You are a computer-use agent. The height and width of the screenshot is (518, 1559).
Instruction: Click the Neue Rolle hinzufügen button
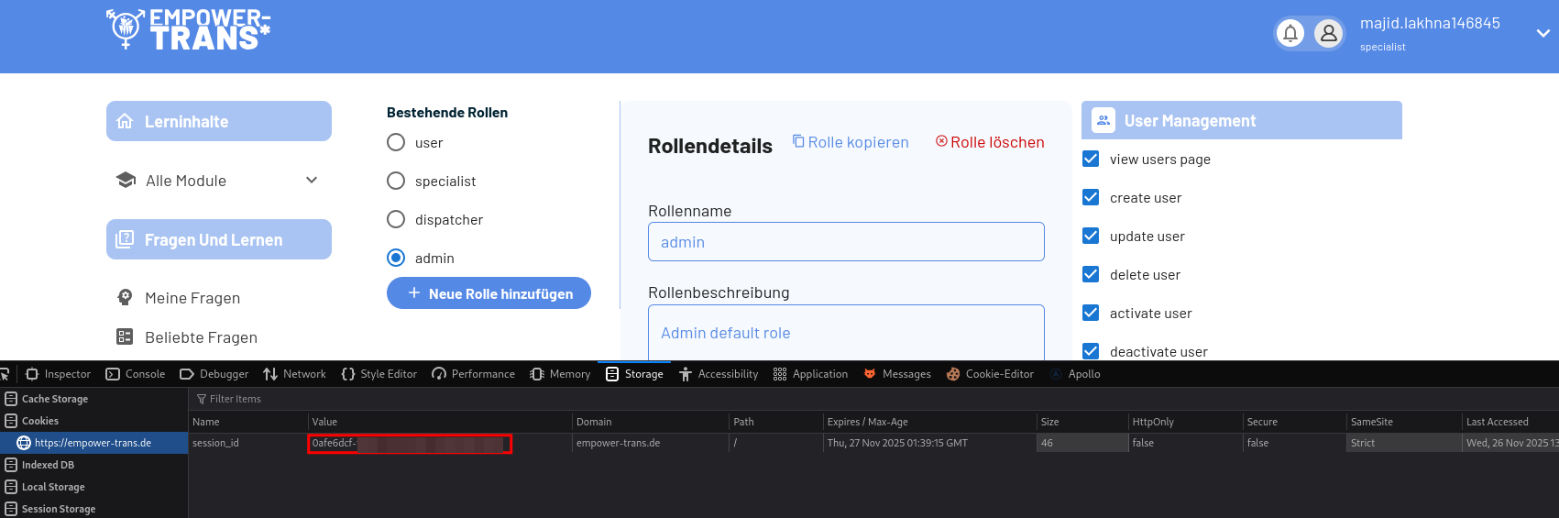(x=489, y=293)
